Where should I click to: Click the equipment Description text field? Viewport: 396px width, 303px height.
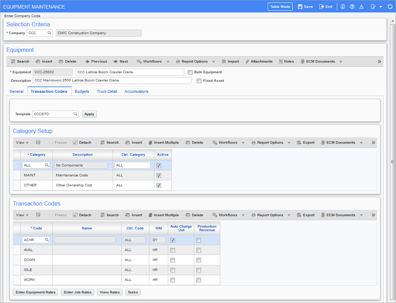point(112,81)
